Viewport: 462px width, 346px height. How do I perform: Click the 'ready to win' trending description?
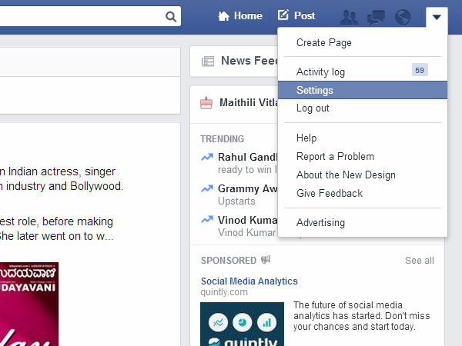(247, 170)
